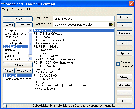Enable the Känn av klippboken checkbox
135x109 pixels.
[x=118, y=64]
